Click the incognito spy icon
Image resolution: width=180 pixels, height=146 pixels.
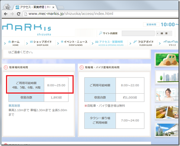[x=7, y=7]
